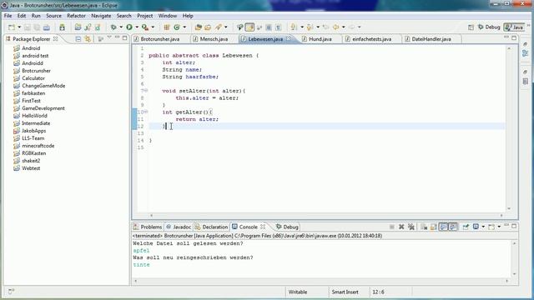Switch to Hund.java editor tab
534x300 pixels.
click(x=320, y=39)
